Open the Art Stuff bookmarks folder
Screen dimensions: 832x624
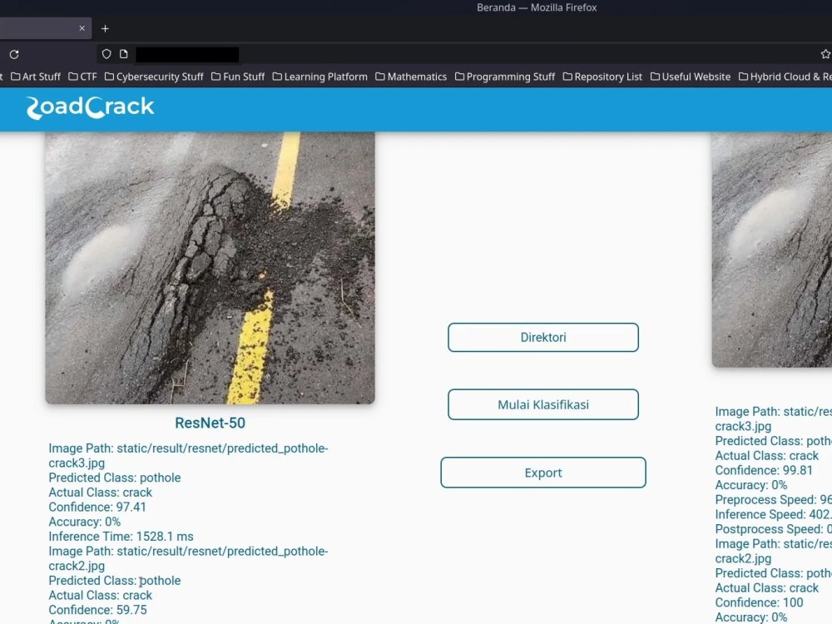36,77
